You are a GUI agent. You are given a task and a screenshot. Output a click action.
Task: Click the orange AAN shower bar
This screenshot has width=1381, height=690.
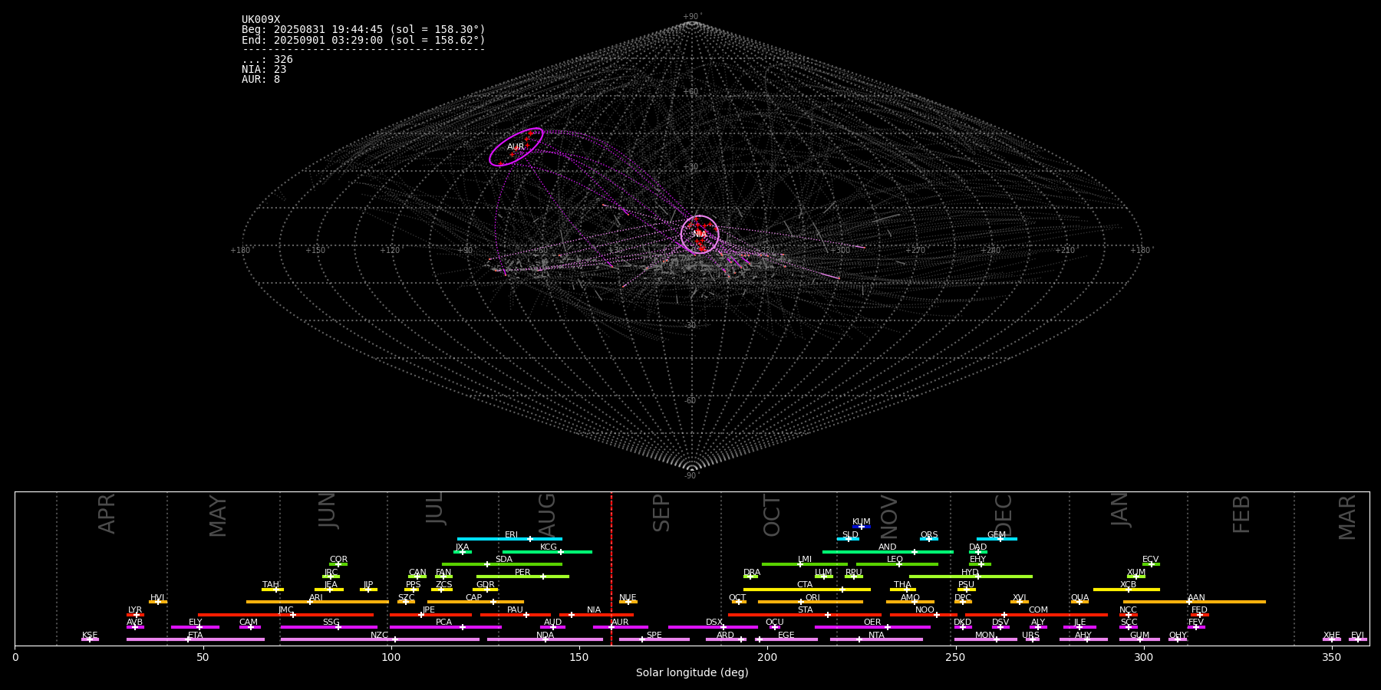[1195, 602]
